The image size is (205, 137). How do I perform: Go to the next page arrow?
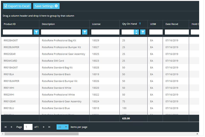44,127
